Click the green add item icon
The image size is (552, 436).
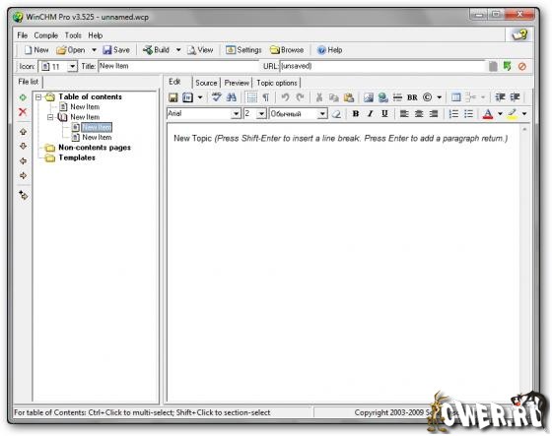coord(23,97)
